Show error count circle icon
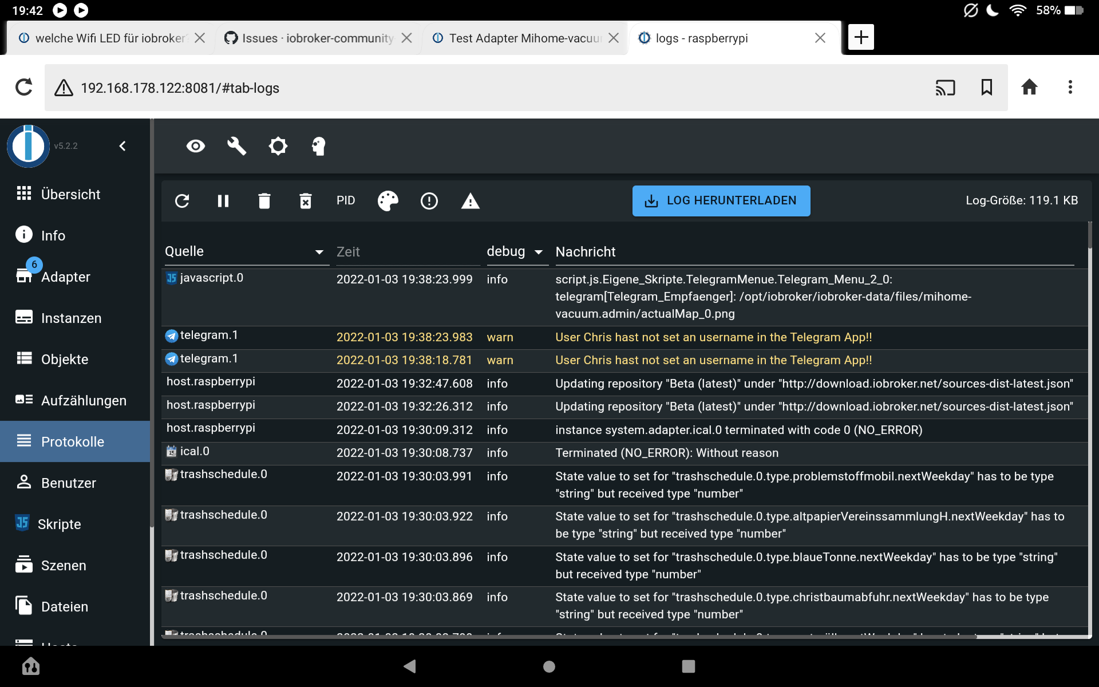Image resolution: width=1099 pixels, height=687 pixels. 429,201
